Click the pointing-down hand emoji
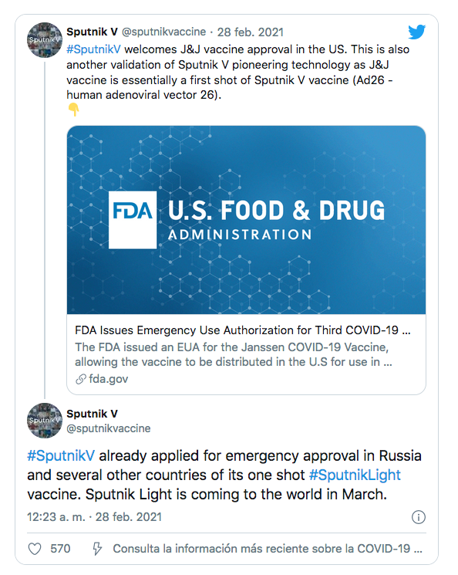This screenshot has height=575, width=458. (x=74, y=110)
